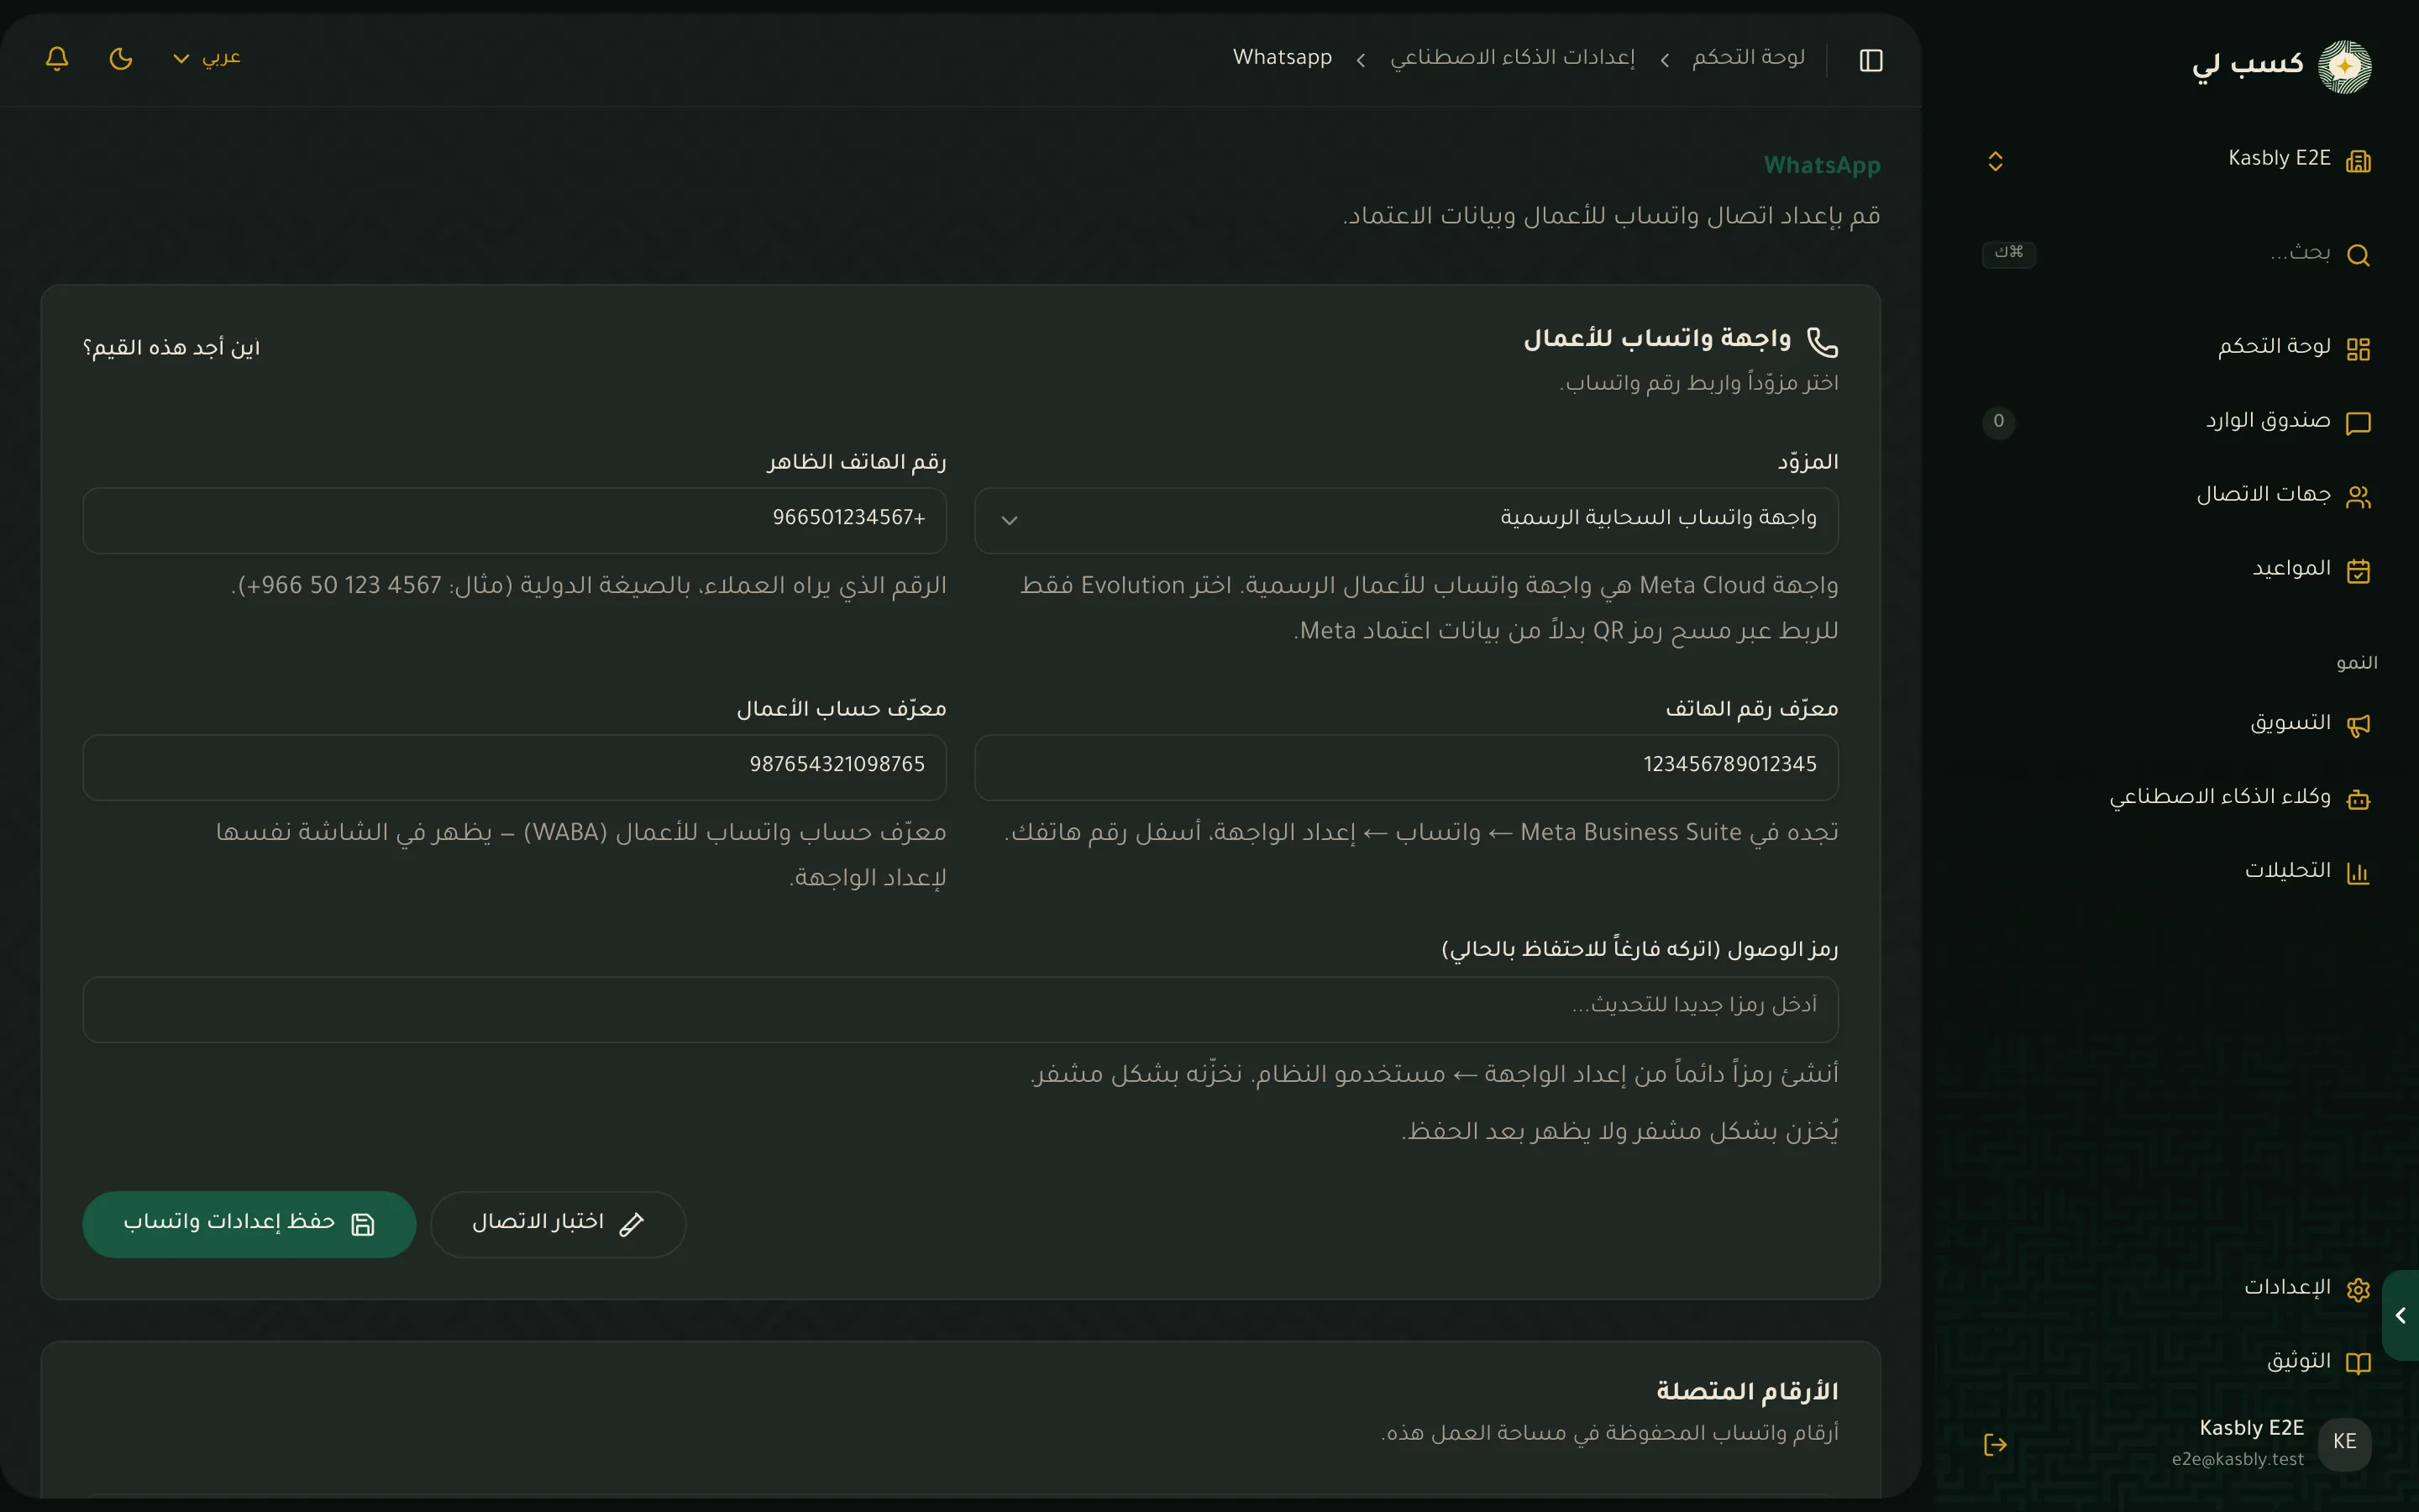
Task: Click the logout icon
Action: pos(1995,1444)
